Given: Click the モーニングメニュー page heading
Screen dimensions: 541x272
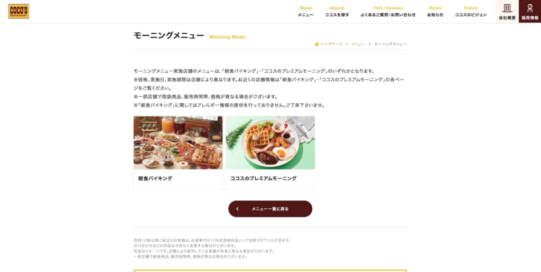Looking at the screenshot, I should click(x=169, y=35).
